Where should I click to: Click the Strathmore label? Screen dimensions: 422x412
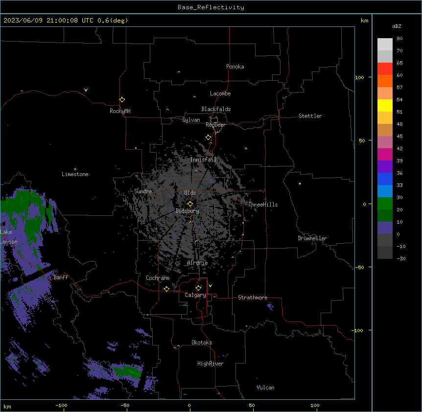(253, 298)
